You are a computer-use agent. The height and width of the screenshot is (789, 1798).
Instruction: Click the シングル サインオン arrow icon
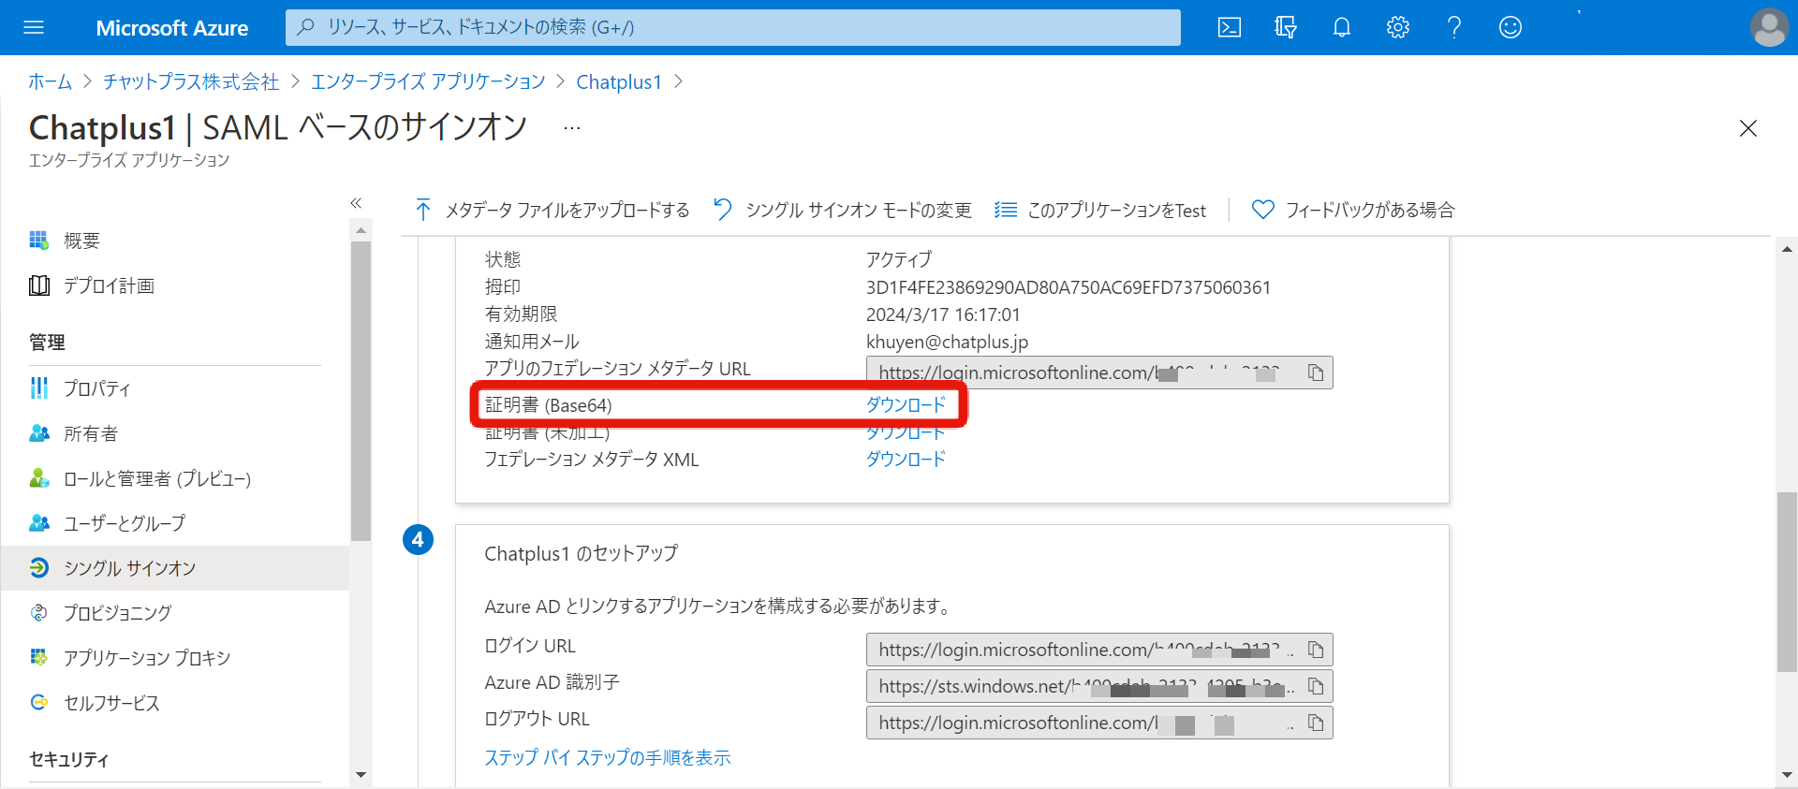[38, 568]
